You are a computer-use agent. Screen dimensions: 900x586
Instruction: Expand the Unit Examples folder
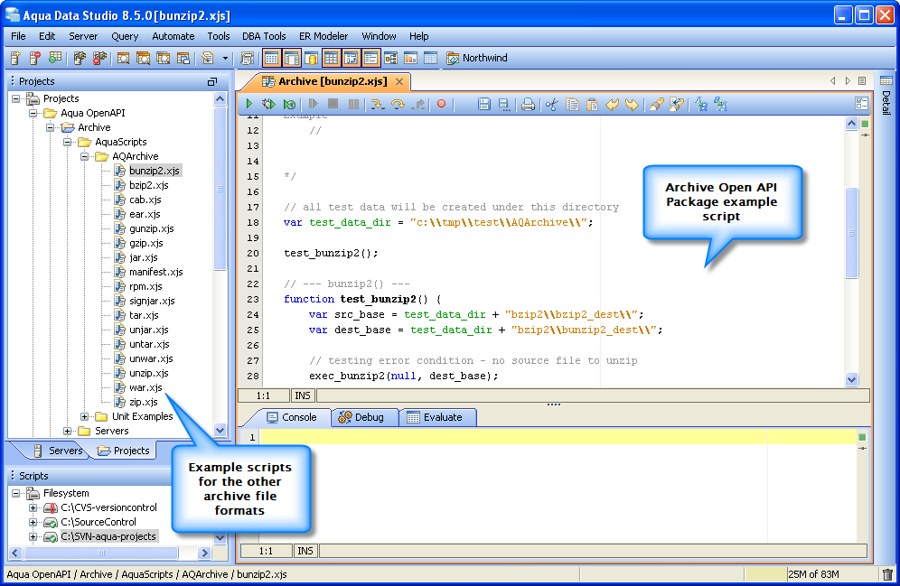tap(85, 416)
